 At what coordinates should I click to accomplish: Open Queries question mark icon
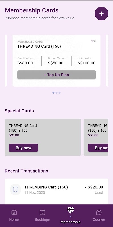(x=99, y=212)
